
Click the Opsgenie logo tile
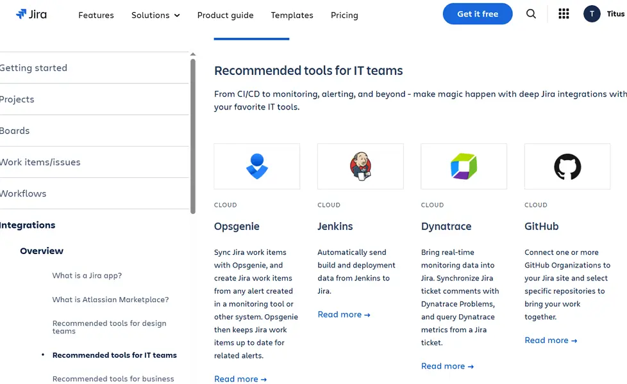click(256, 166)
